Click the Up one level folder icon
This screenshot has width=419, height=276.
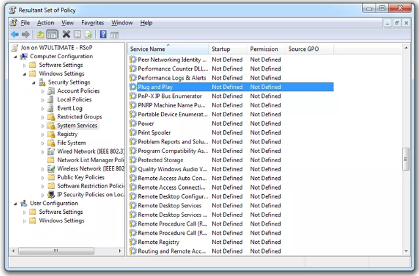point(41,35)
